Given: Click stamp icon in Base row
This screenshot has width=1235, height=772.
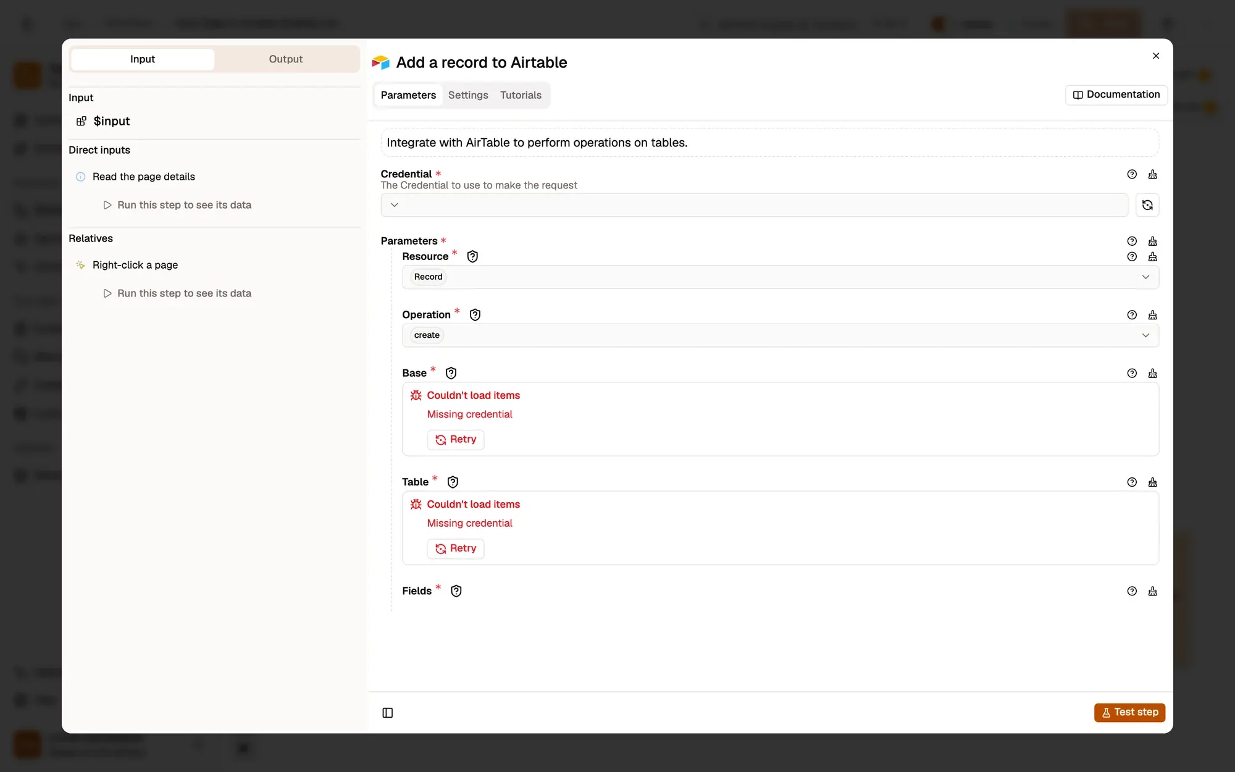Looking at the screenshot, I should (x=1152, y=373).
